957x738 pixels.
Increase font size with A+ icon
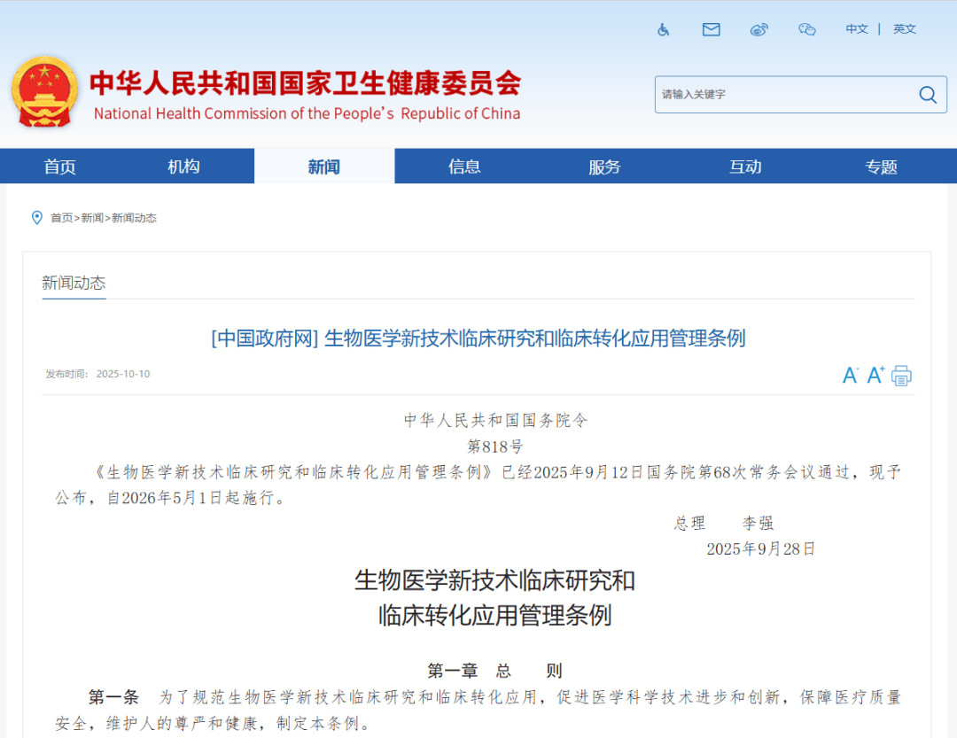(x=875, y=376)
